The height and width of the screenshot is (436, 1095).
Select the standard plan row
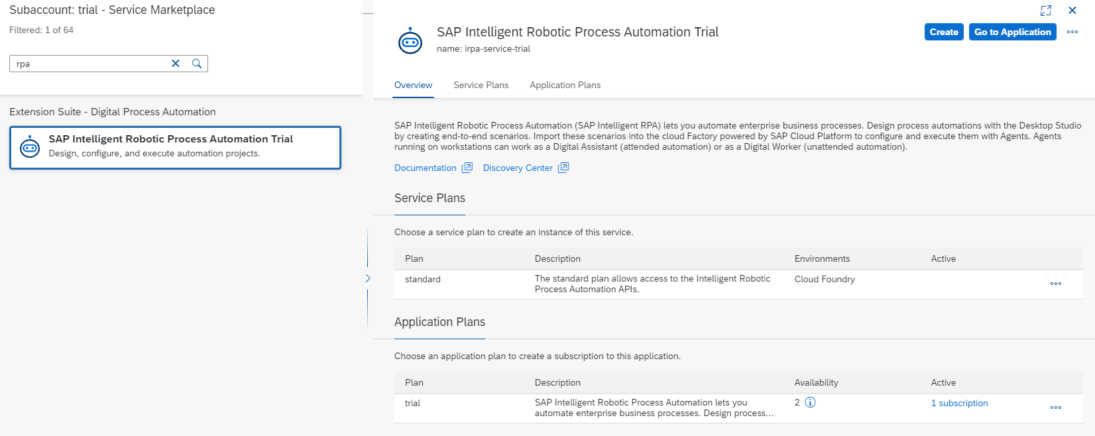738,284
